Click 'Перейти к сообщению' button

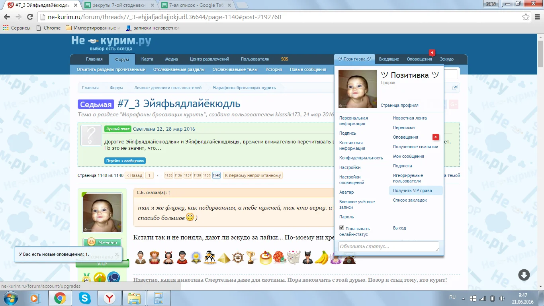tap(125, 161)
